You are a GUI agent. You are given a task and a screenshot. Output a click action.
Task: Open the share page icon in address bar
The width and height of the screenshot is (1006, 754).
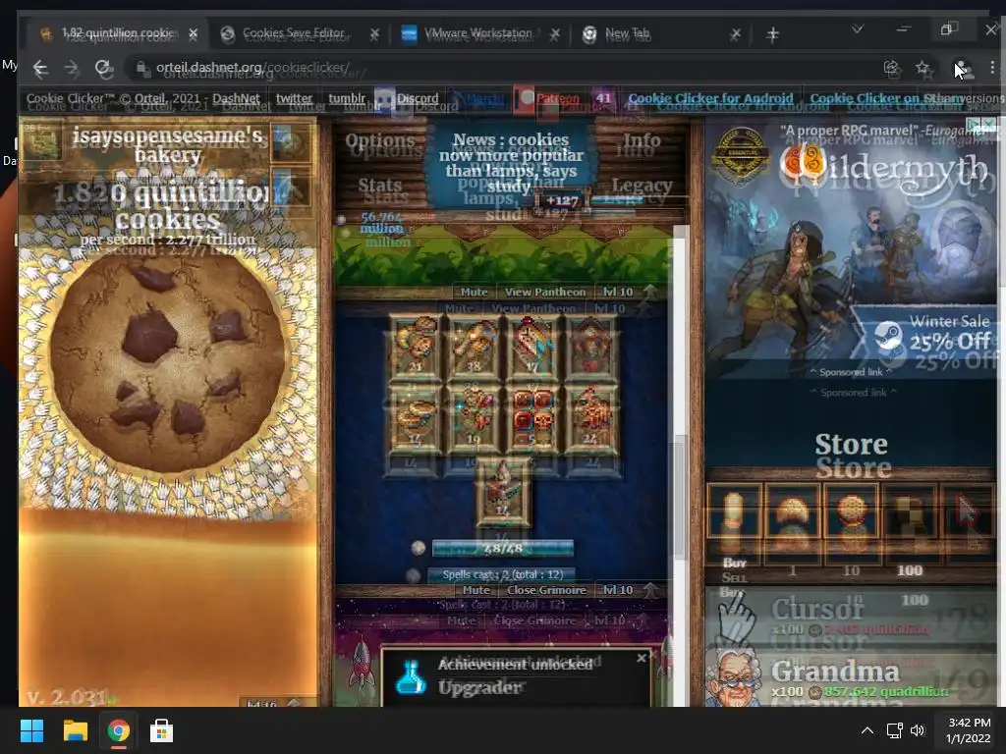(x=891, y=68)
